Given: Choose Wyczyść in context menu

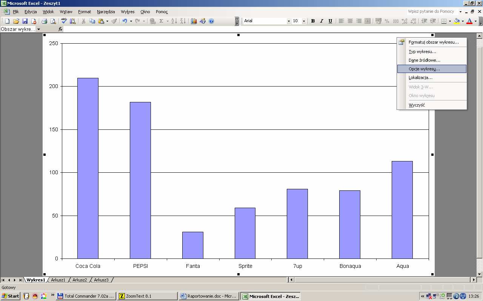Looking at the screenshot, I should pyautogui.click(x=432, y=105).
